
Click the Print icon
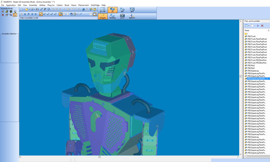click(37, 9)
